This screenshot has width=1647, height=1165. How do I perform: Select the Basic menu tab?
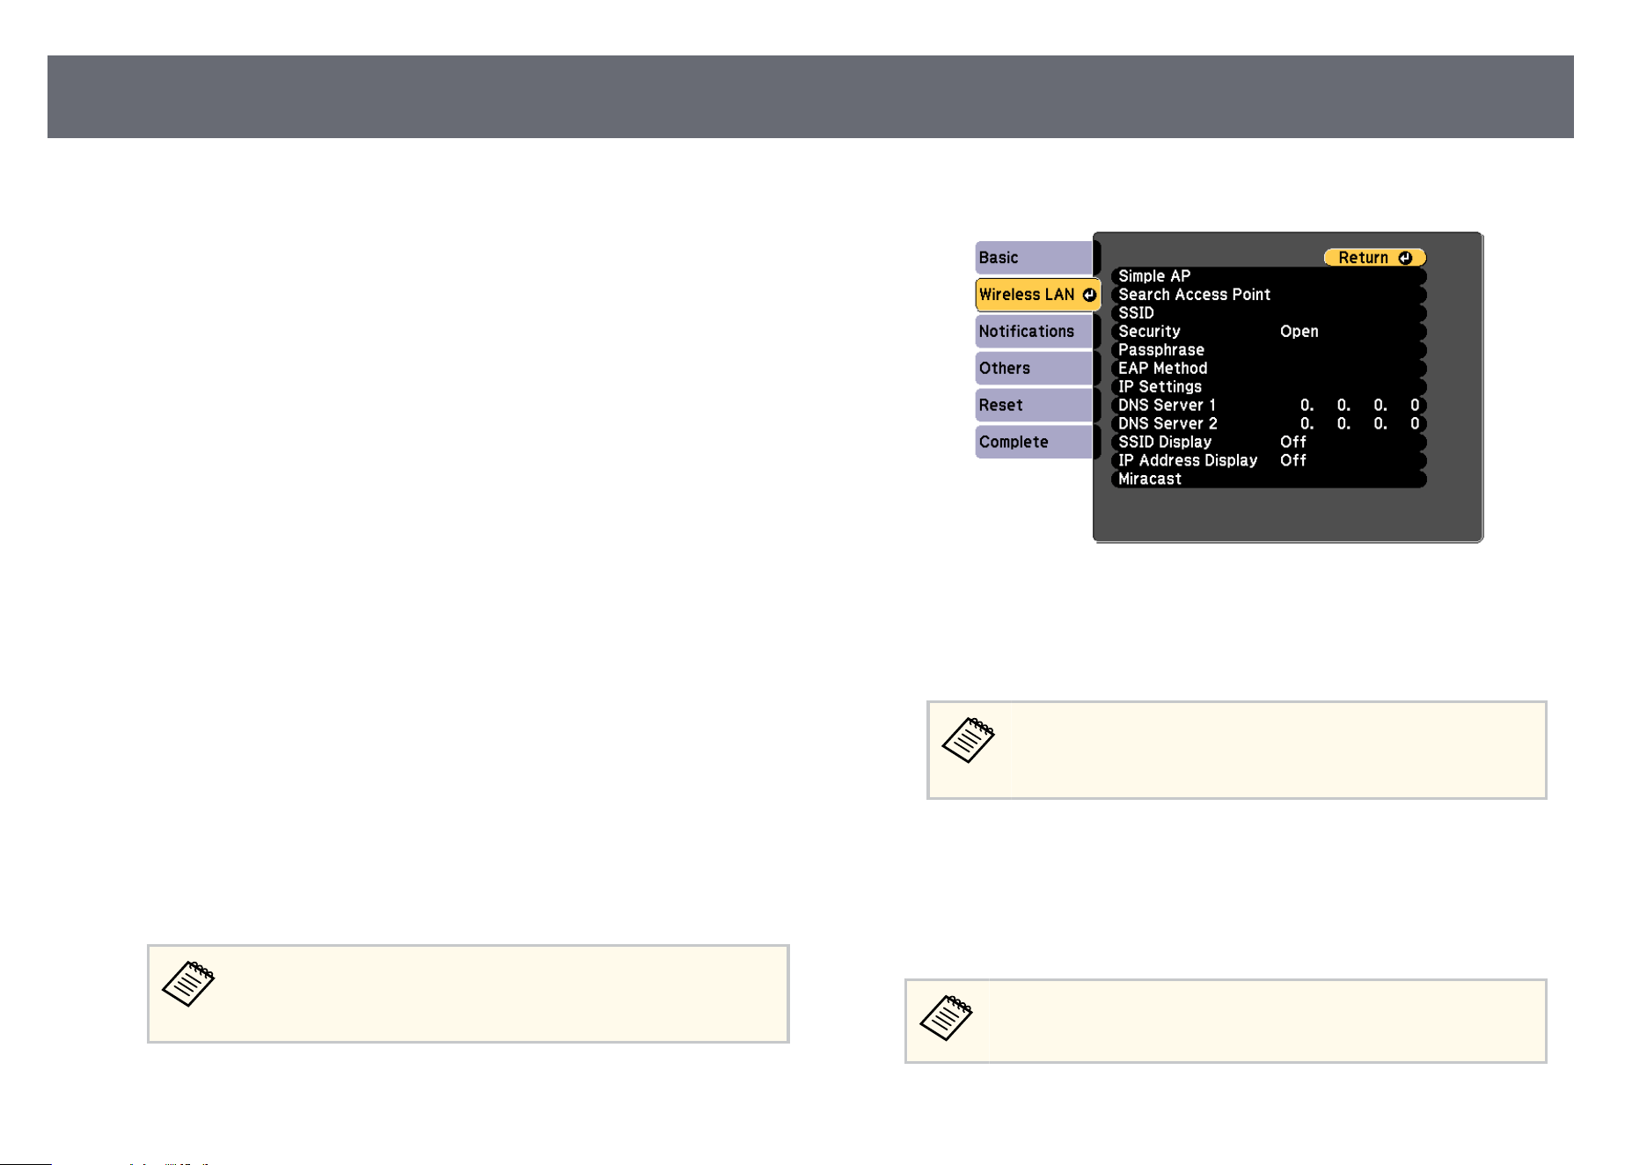tap(1034, 258)
